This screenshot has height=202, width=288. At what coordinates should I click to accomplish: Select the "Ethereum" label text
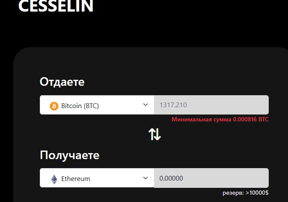(x=76, y=179)
